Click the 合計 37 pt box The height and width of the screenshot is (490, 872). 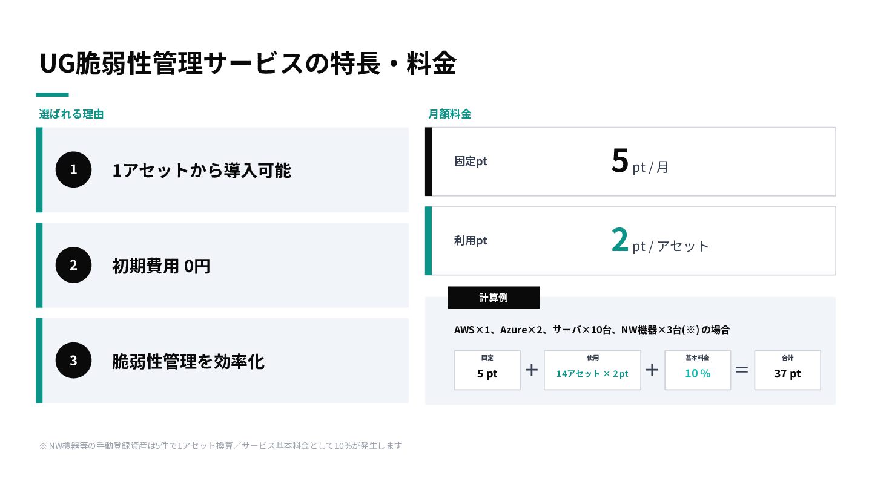pyautogui.click(x=787, y=370)
